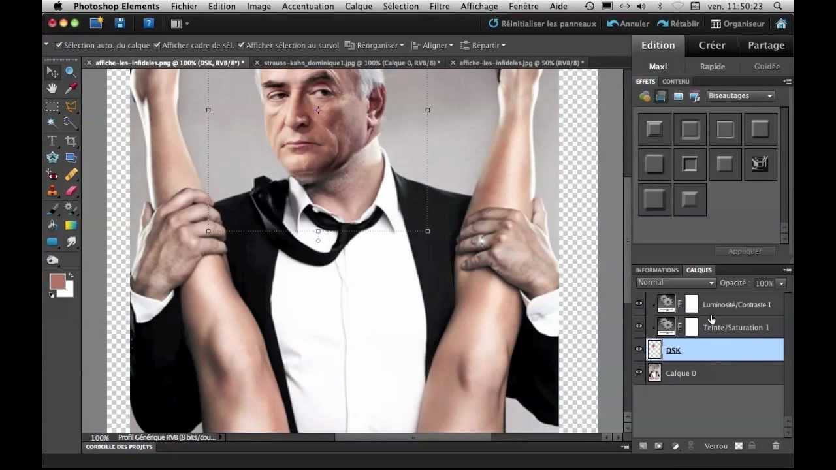Toggle Afficher cadre de sél. checkbox

click(x=157, y=45)
